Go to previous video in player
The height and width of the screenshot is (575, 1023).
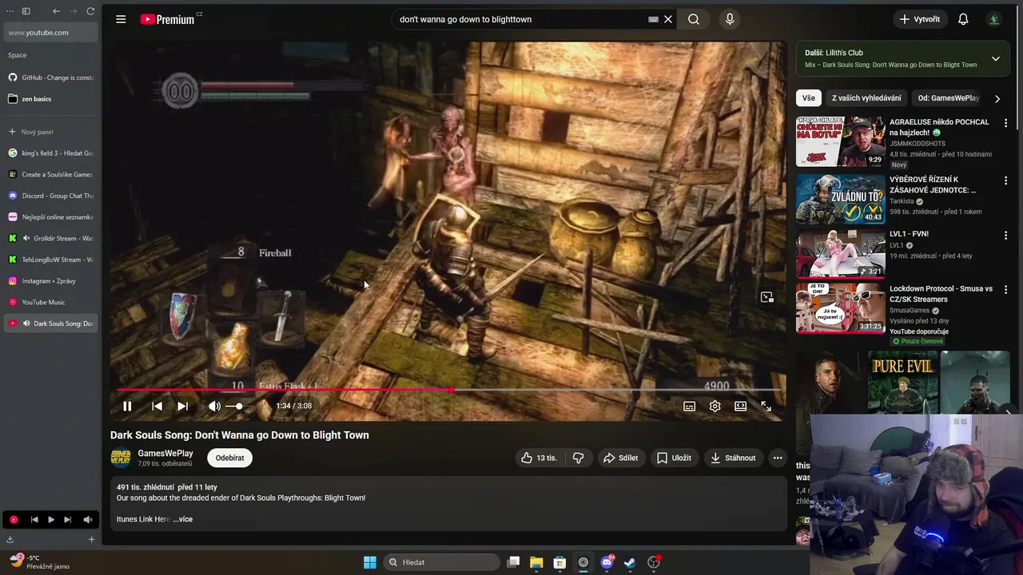point(157,406)
